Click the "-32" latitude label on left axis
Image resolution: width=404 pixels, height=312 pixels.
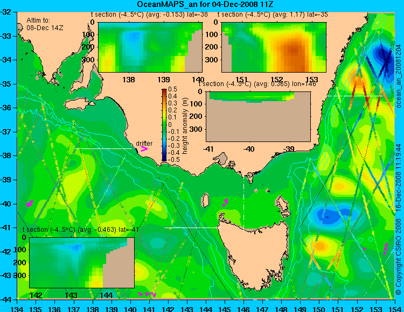(6, 12)
